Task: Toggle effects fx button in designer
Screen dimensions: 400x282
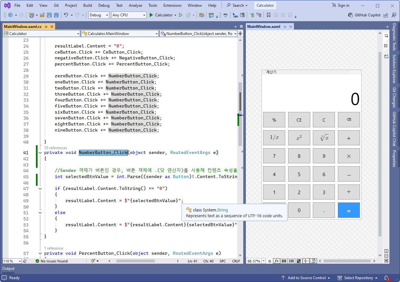Action: click(x=277, y=261)
